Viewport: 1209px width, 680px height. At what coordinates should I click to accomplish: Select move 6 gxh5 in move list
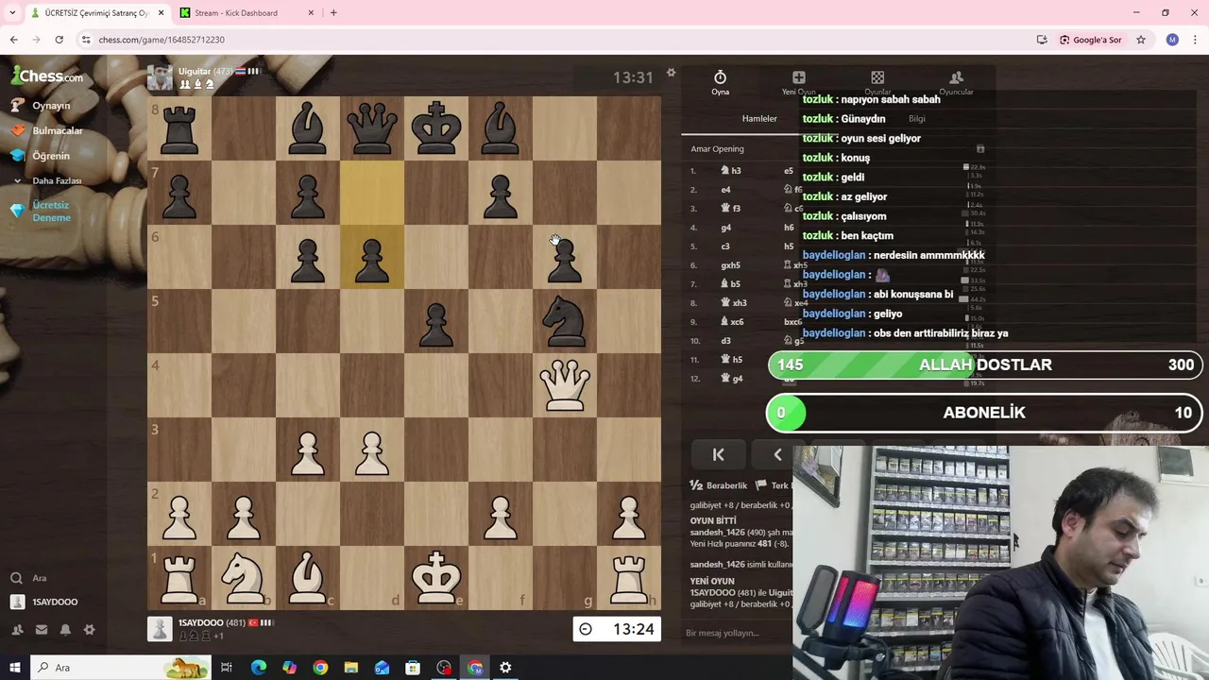point(730,265)
